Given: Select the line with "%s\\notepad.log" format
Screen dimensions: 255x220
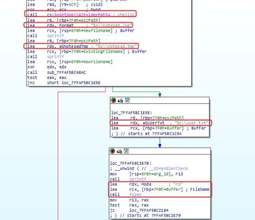Looking at the screenshot, I should tap(79, 25).
